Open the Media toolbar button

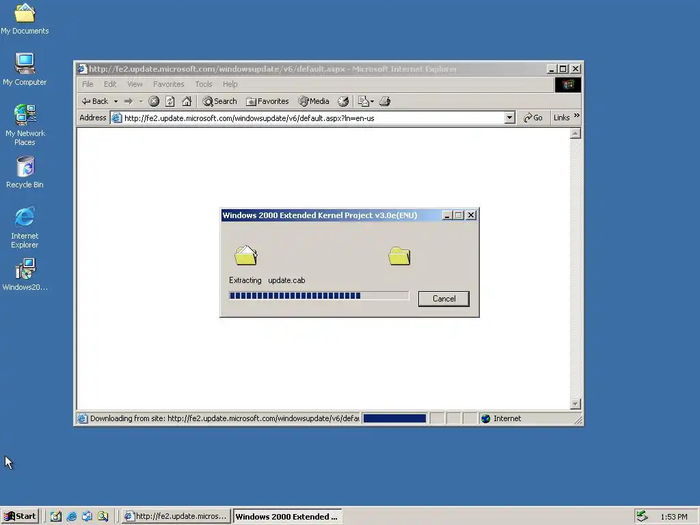314,101
